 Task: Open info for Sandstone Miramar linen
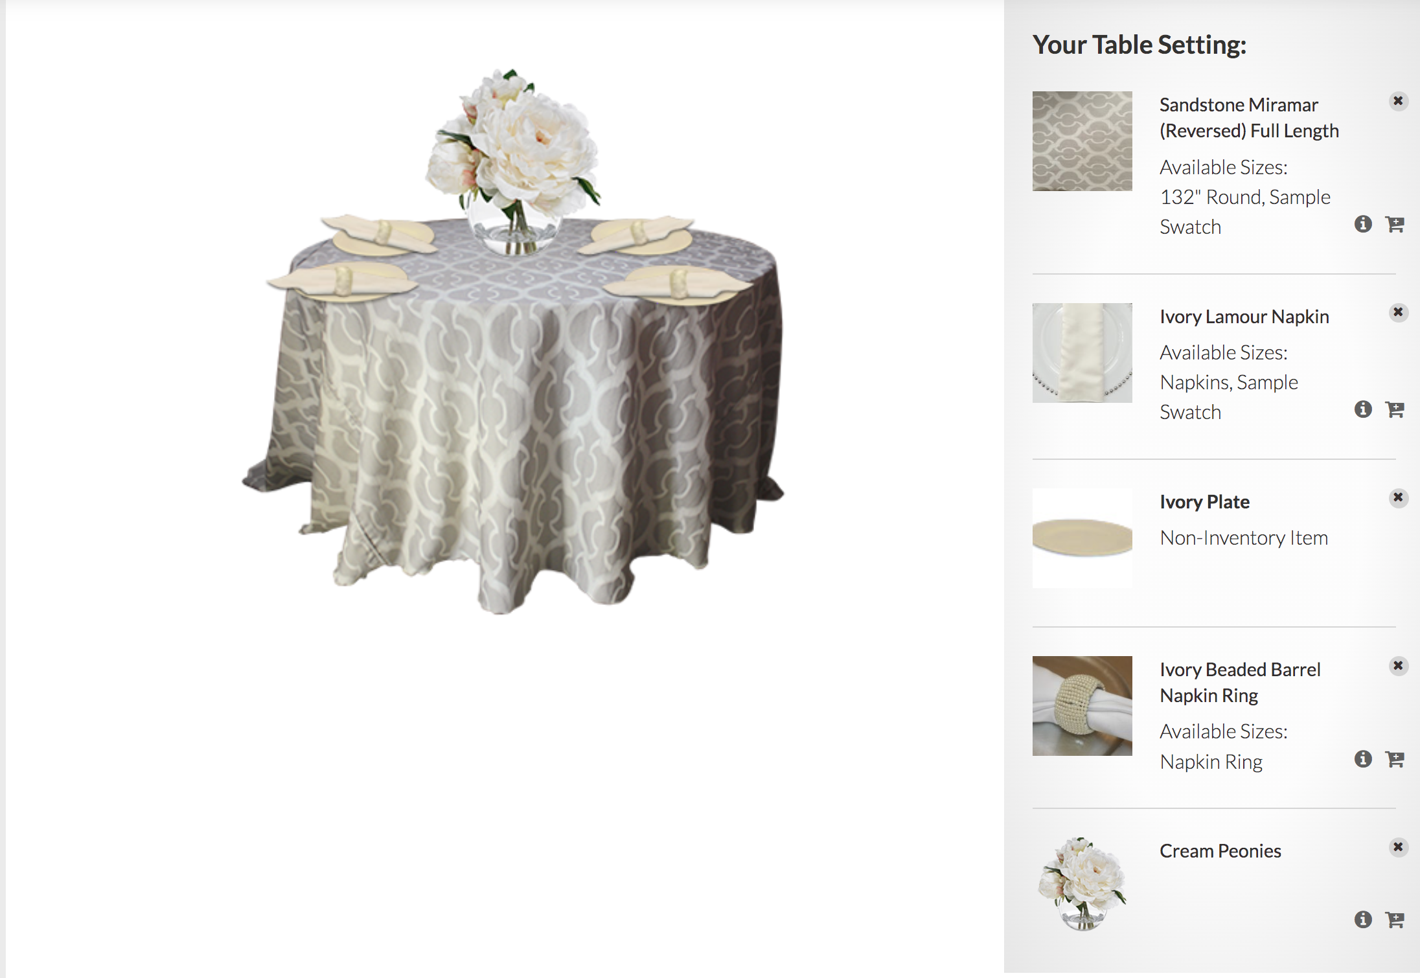(x=1363, y=224)
